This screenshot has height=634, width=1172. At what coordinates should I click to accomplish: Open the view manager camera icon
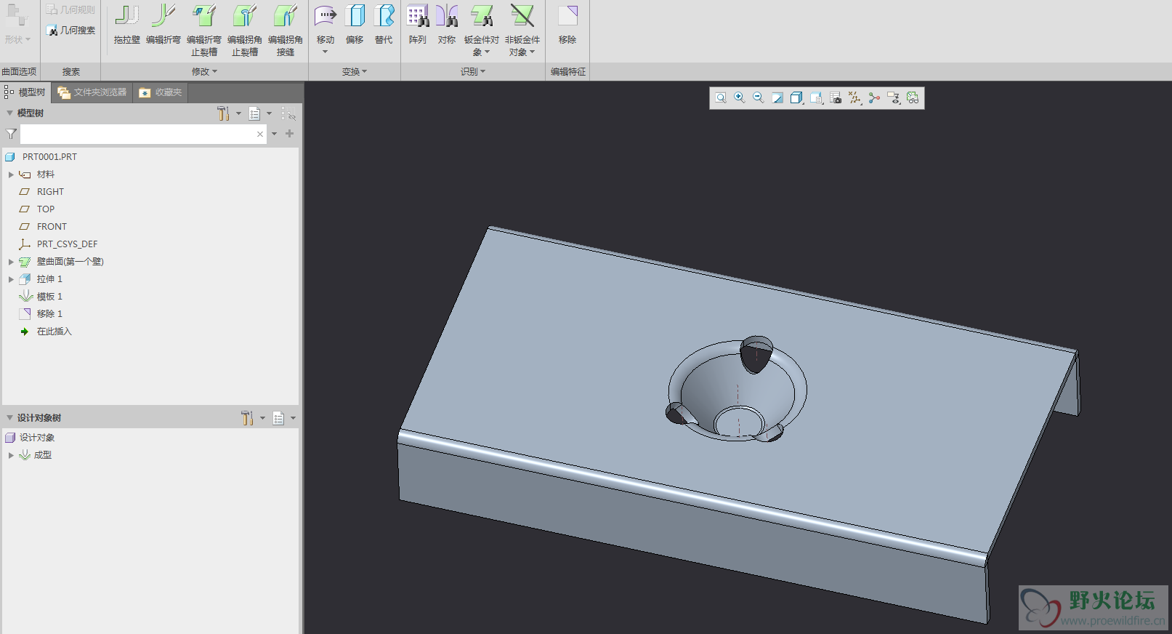[836, 98]
